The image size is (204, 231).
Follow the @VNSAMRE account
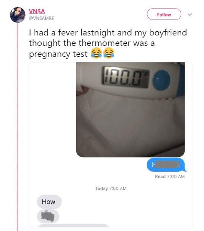pyautogui.click(x=164, y=14)
